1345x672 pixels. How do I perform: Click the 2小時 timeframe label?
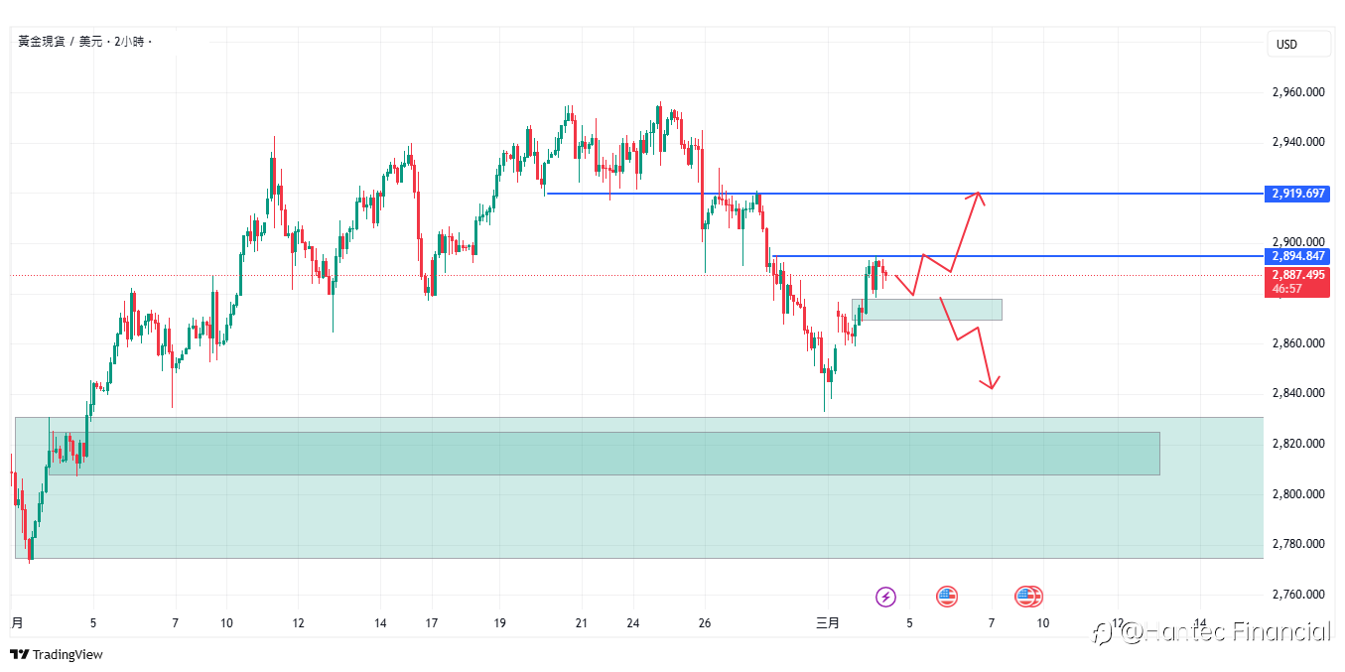point(129,42)
